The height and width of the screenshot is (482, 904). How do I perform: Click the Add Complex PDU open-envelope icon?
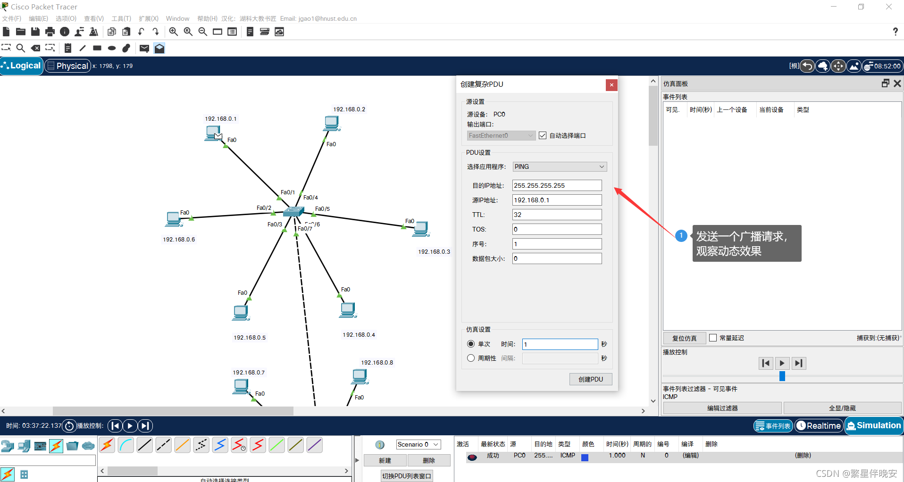click(x=159, y=48)
